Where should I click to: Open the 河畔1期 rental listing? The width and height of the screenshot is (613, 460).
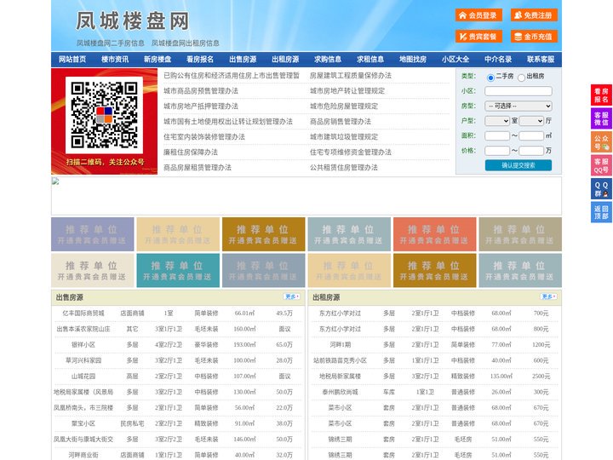(340, 345)
